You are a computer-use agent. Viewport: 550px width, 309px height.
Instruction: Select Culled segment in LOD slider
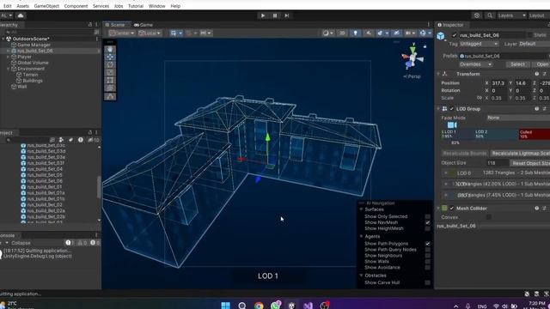[x=535, y=134]
